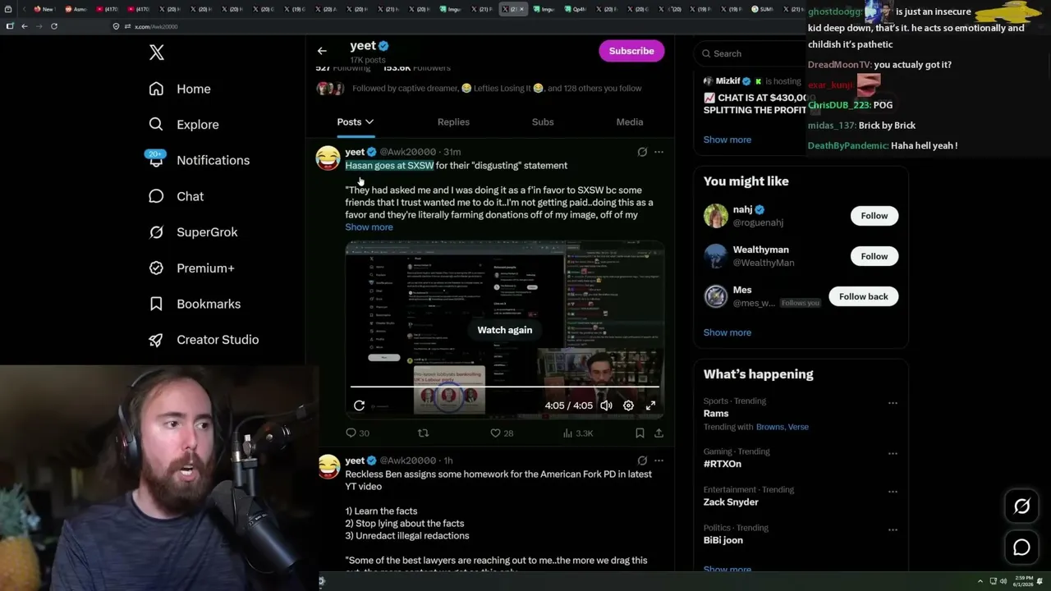The height and width of the screenshot is (591, 1051).
Task: Open @Awk20000 handle on the Hasan post
Action: click(x=408, y=152)
